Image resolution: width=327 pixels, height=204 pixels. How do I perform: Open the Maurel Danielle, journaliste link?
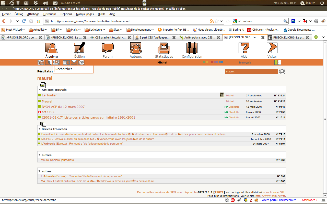(x=57, y=160)
